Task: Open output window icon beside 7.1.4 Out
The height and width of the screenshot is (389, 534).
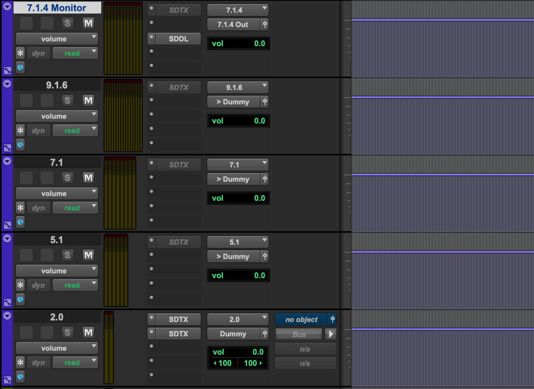Action: (265, 25)
